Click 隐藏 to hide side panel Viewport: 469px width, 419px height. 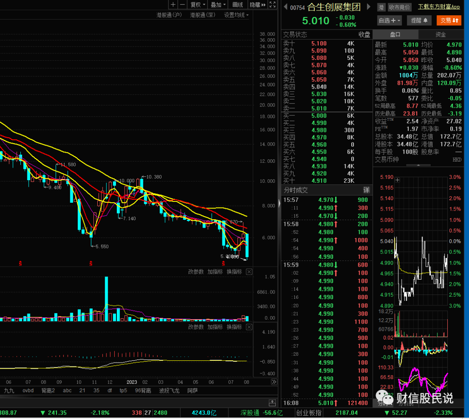pyautogui.click(x=258, y=4)
